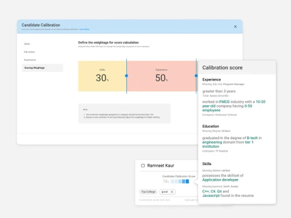Viewport: 291px width, 218px height.
Task: Click the note box below weight blocks
Action: click(x=125, y=113)
